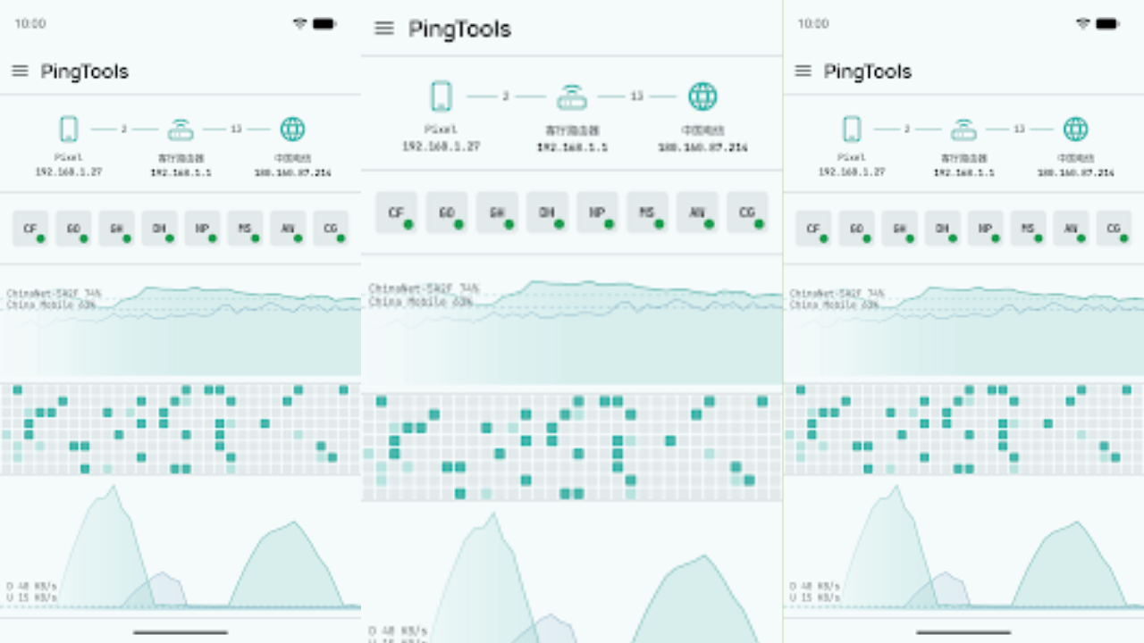
Task: Tap the GH server tile, left screen
Action: (116, 229)
